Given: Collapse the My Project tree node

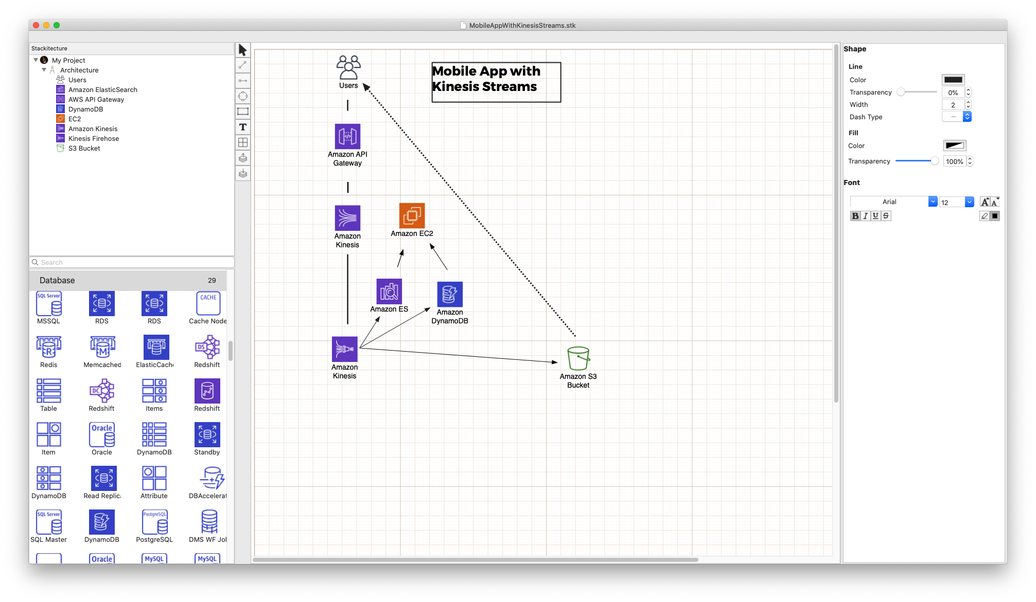Looking at the screenshot, I should click(36, 60).
